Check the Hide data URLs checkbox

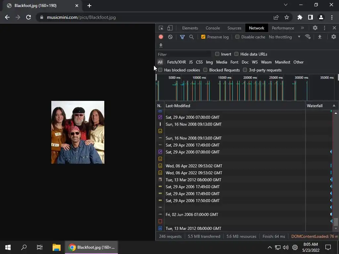(236, 54)
